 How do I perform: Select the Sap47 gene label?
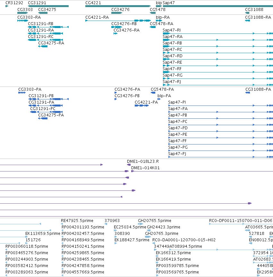tap(169, 3)
